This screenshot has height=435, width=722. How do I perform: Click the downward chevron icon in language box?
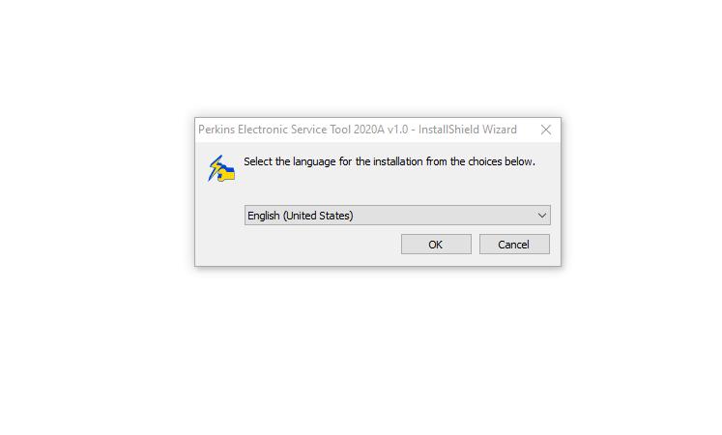click(542, 216)
